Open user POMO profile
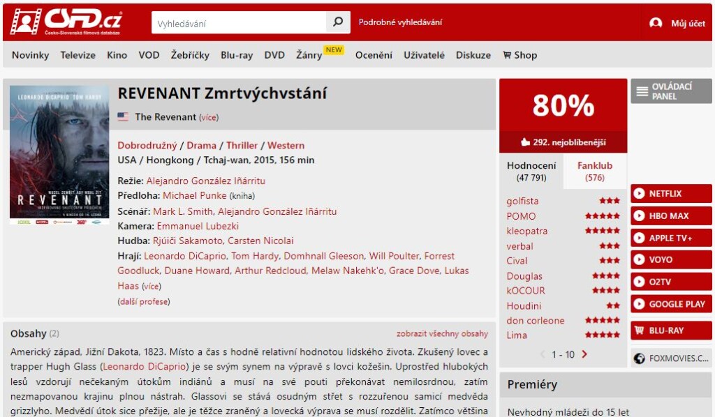This screenshot has height=417, width=715. (x=521, y=216)
